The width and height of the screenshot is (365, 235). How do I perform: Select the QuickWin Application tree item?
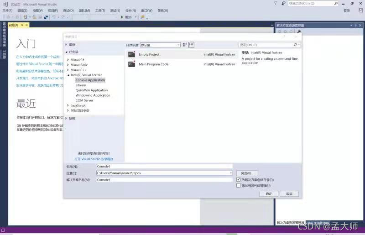coord(92,90)
